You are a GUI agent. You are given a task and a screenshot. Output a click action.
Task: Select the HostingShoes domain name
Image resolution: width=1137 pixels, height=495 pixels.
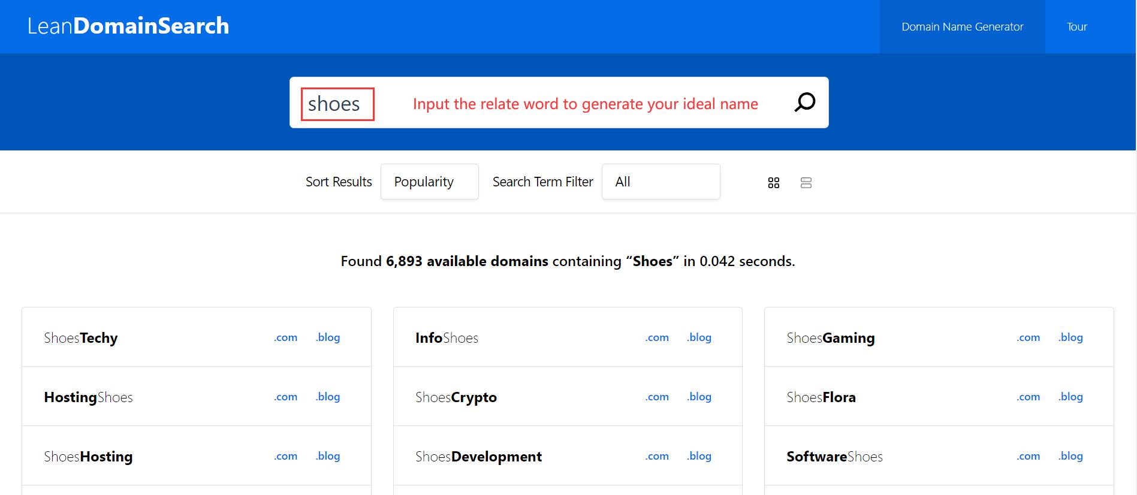click(89, 397)
